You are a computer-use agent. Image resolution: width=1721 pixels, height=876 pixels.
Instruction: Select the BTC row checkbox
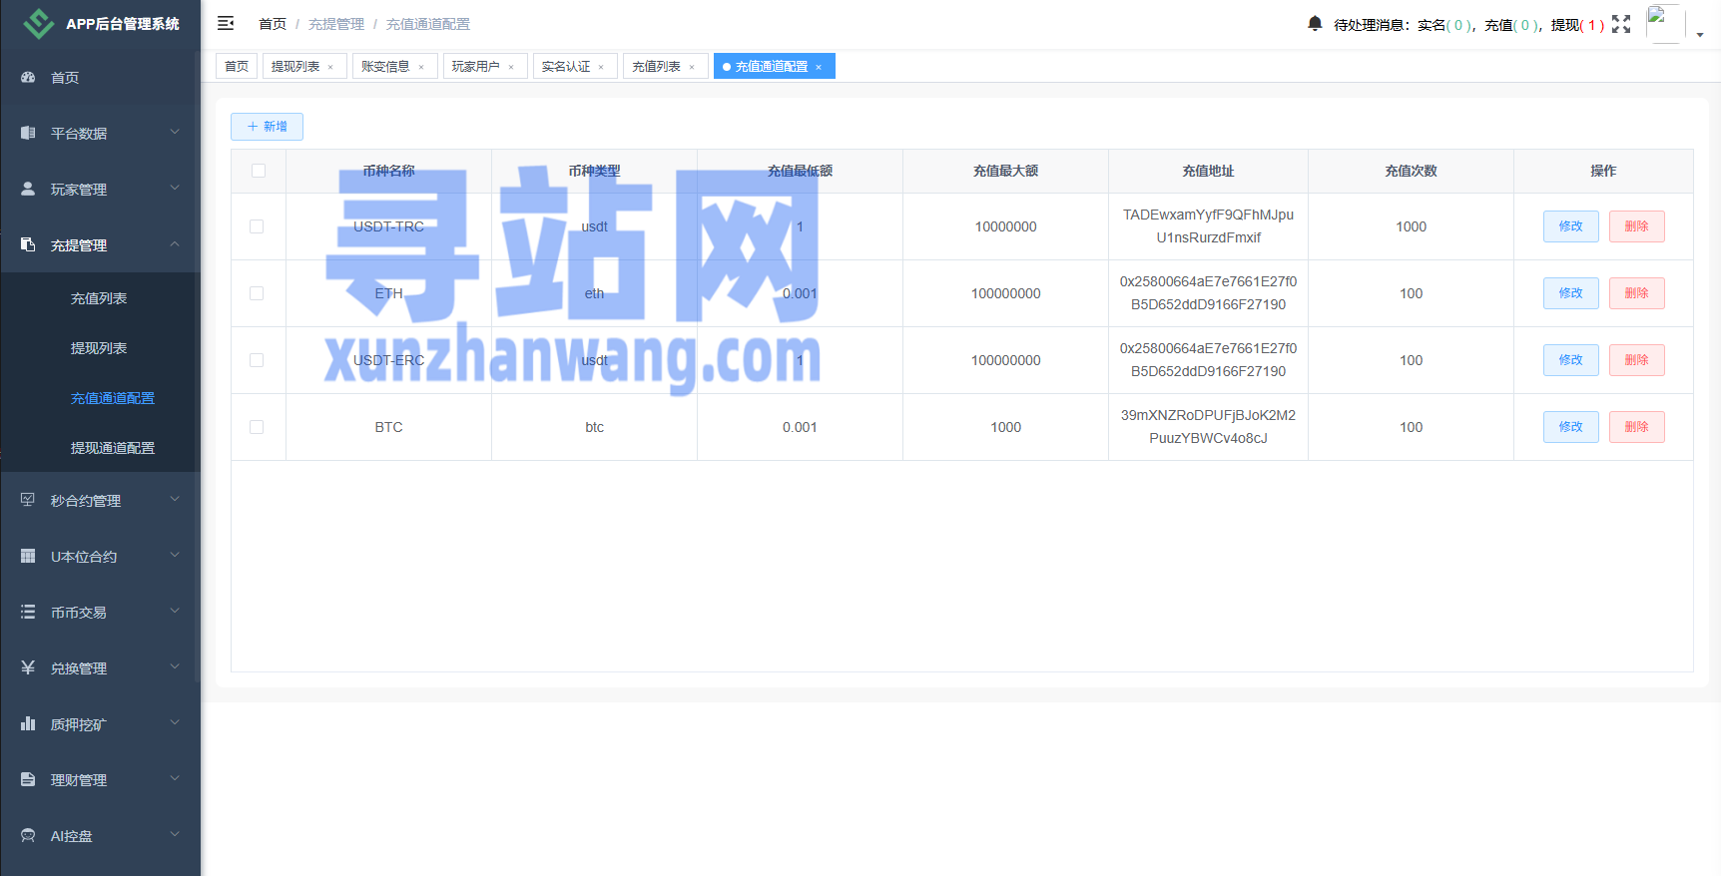coord(257,427)
